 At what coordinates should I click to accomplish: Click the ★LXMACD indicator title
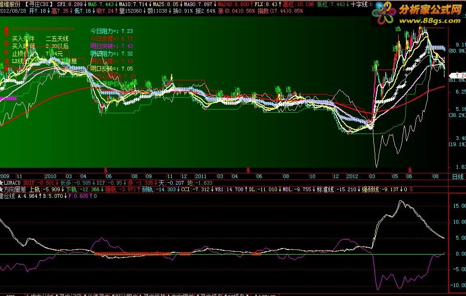pyautogui.click(x=10, y=183)
